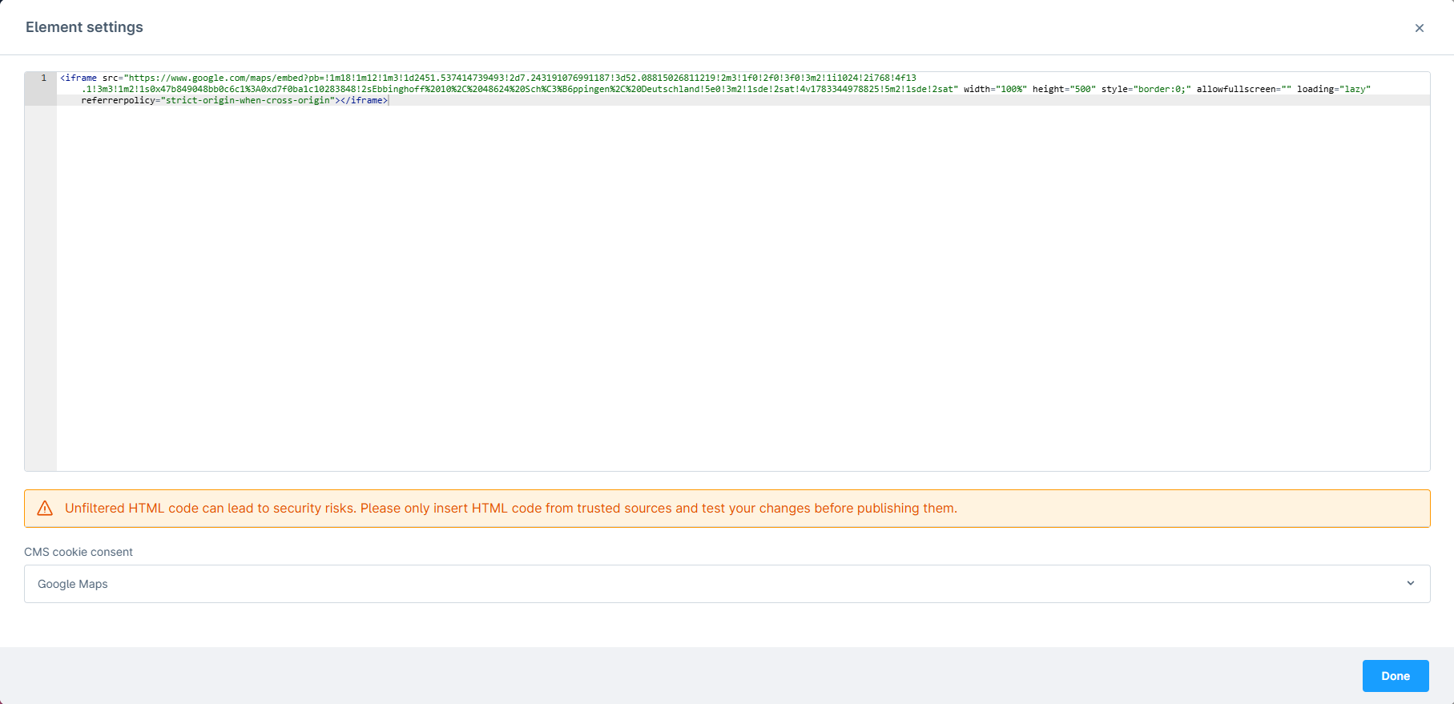1454x704 pixels.
Task: Select line number 1 in gutter
Action: click(x=43, y=78)
